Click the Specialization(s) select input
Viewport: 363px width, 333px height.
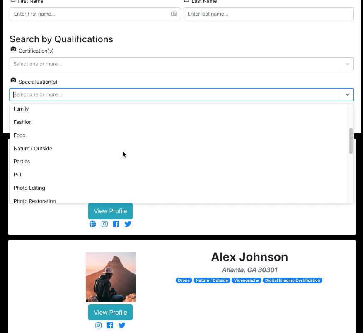tap(174, 94)
